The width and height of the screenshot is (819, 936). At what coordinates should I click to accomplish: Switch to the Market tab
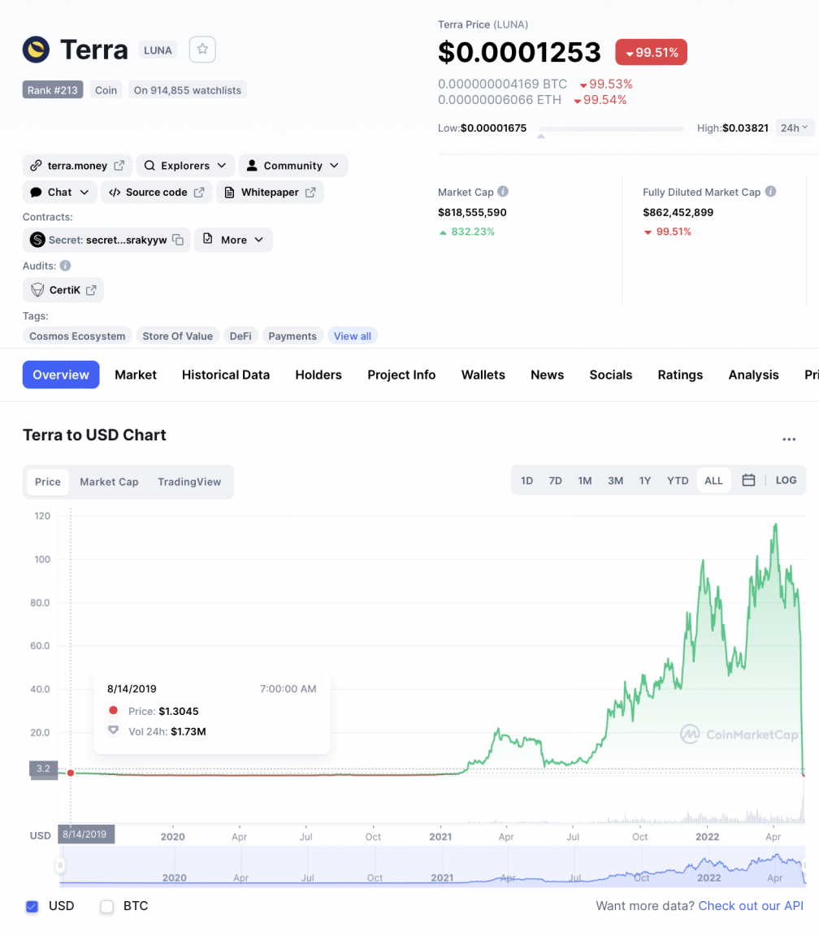136,375
